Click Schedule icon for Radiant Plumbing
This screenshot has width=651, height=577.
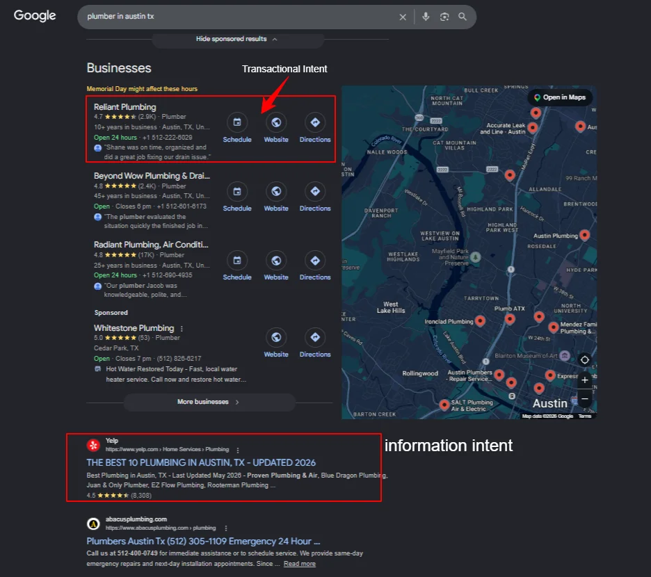click(237, 260)
